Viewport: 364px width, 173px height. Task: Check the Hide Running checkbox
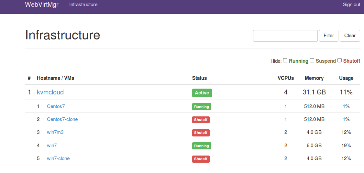[285, 60]
